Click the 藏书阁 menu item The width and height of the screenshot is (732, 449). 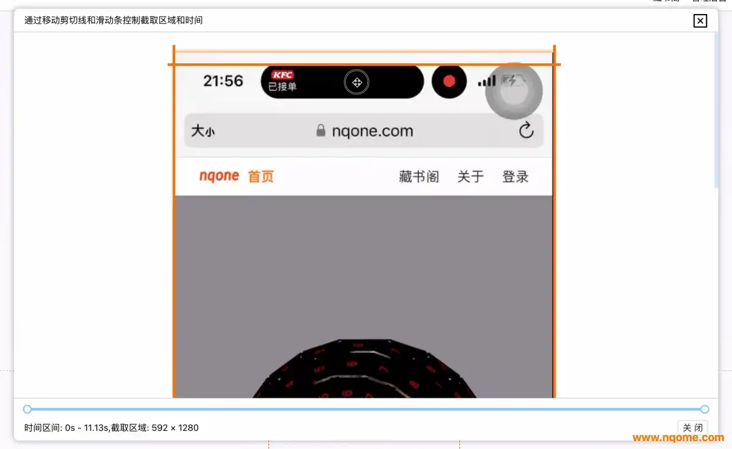tap(418, 177)
